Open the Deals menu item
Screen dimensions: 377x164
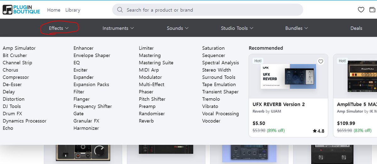[356, 28]
